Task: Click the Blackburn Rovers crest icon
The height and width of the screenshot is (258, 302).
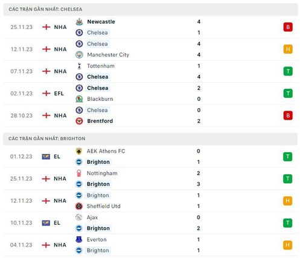Action: [x=79, y=99]
